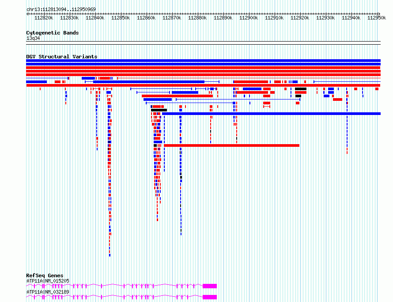Viewport: 393px width, 302px height.
Task: Select the red variant spanning 112858k to 112886k
Action: pos(177,96)
